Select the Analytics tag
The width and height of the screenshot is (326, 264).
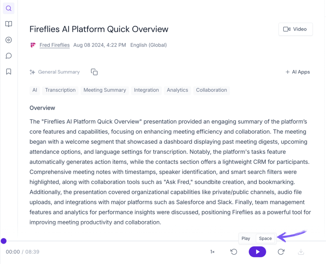(177, 90)
